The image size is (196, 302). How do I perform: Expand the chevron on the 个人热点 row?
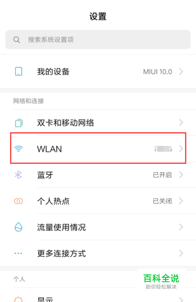pyautogui.click(x=181, y=201)
